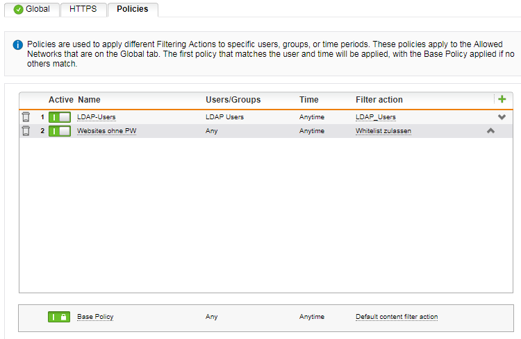The height and width of the screenshot is (339, 521).
Task: Delete the Websites ohne PW policy
Action: click(26, 131)
